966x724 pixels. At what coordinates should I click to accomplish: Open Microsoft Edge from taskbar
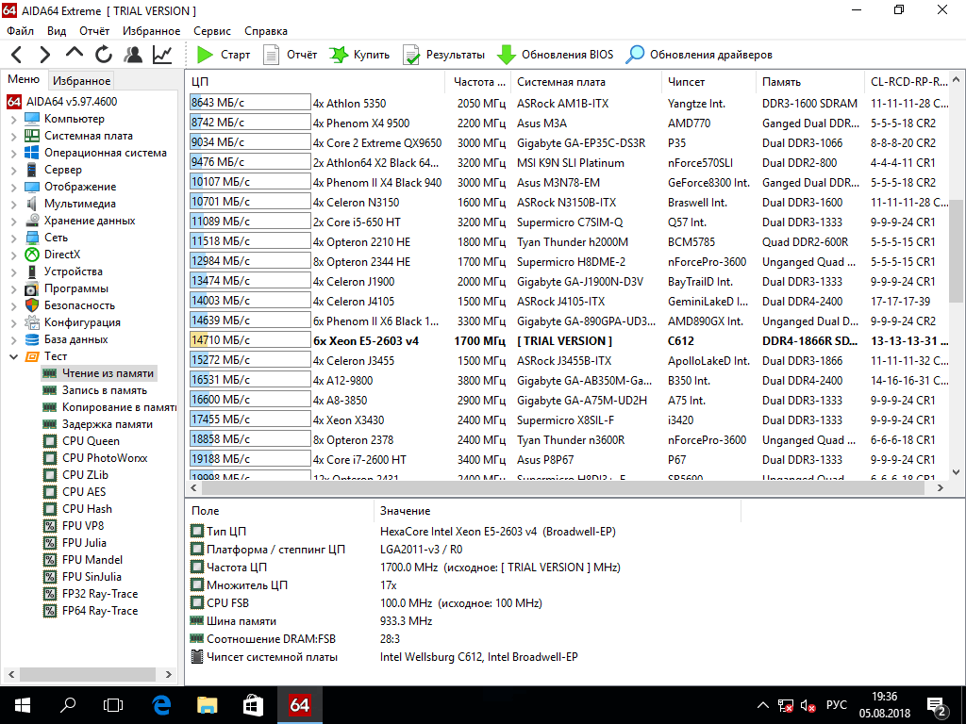coord(160,705)
